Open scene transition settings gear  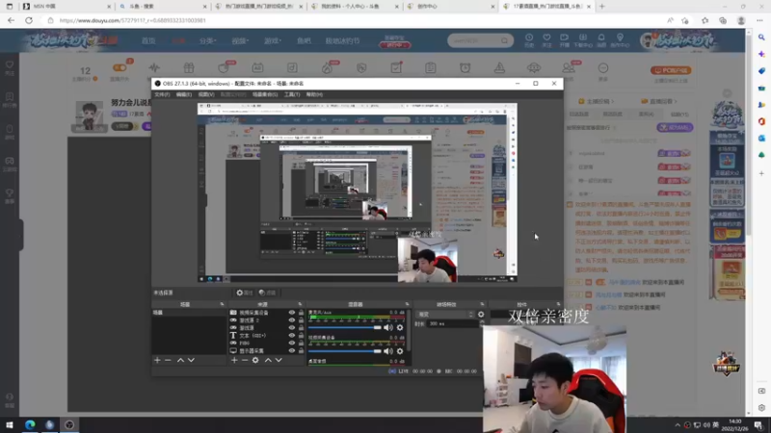pyautogui.click(x=481, y=315)
